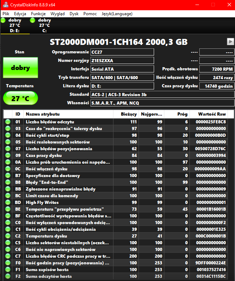
Task: Select the Ilość cykli obciążenia/odciążenia row
Action: click(116, 229)
